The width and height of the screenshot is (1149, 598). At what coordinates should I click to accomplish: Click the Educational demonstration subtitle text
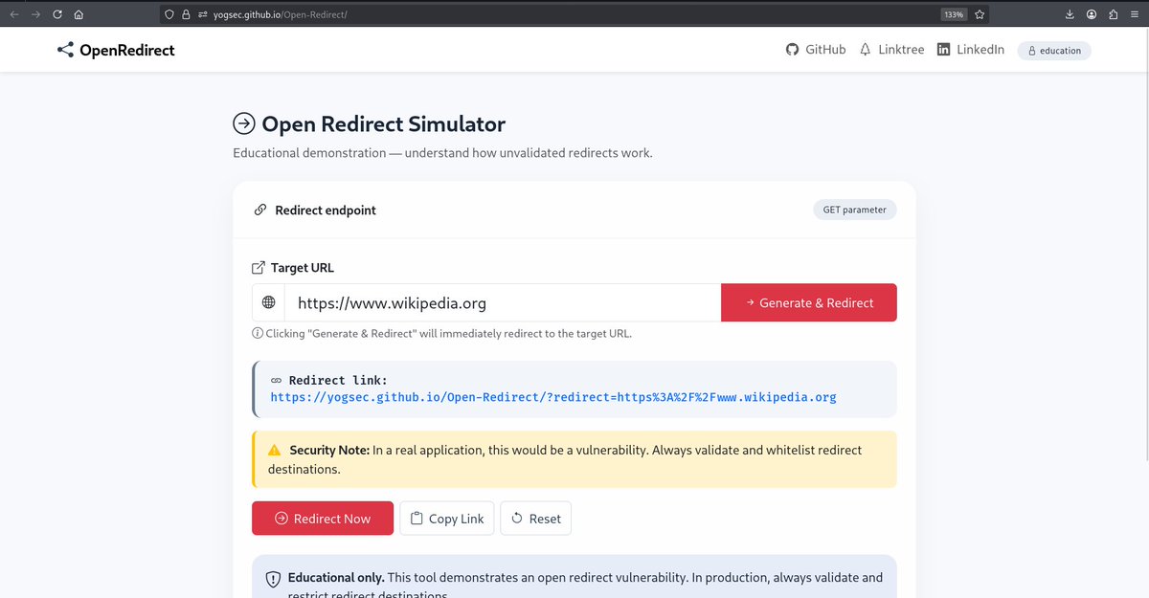coord(442,153)
